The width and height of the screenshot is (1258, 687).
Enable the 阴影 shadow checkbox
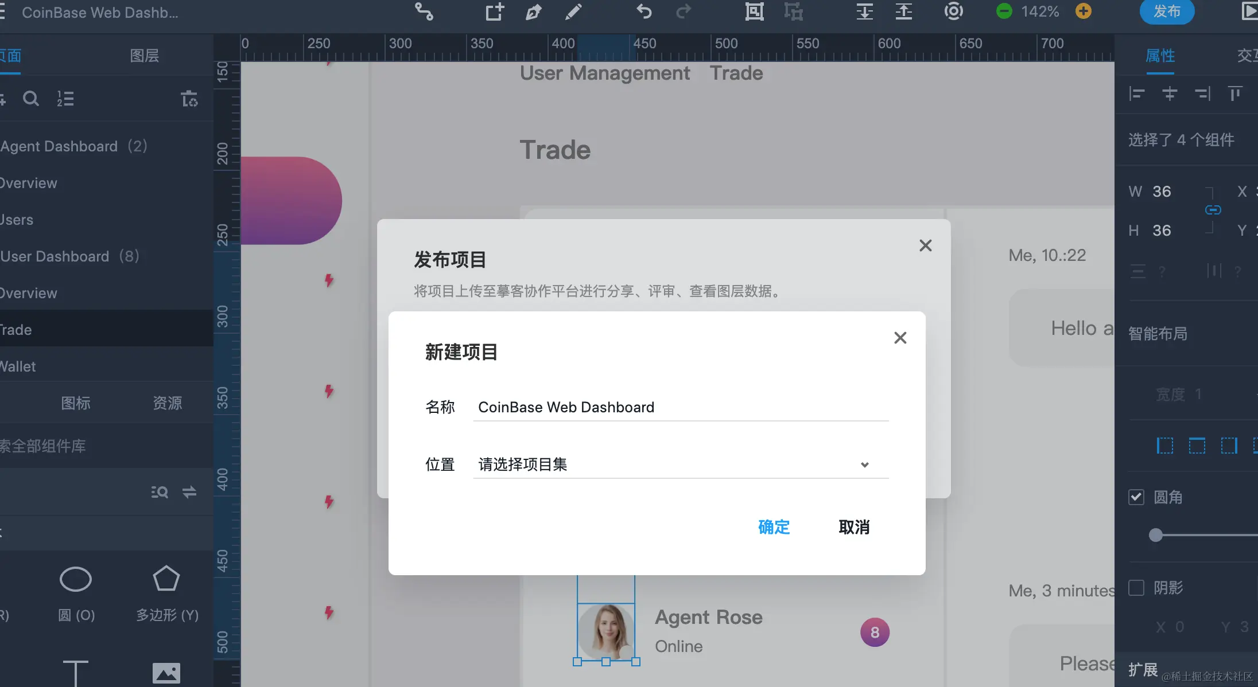tap(1136, 588)
